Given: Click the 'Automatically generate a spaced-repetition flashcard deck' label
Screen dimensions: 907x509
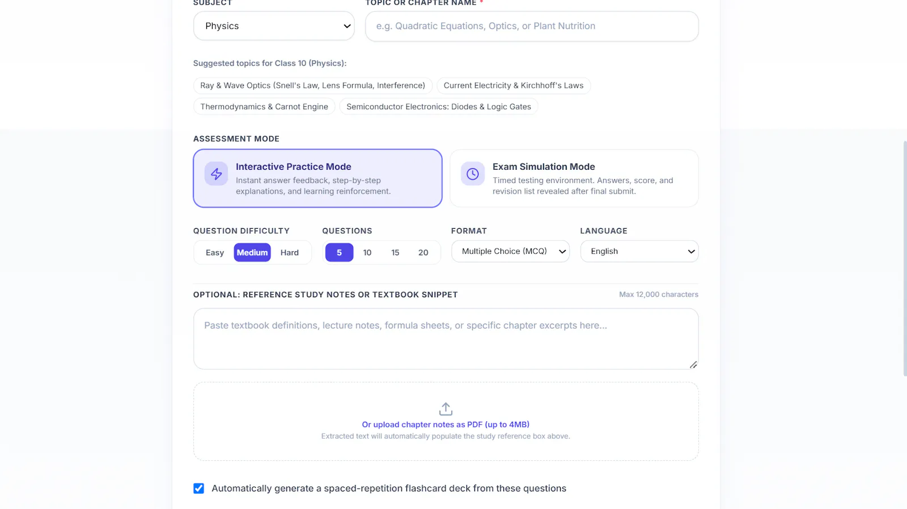Looking at the screenshot, I should [x=389, y=489].
